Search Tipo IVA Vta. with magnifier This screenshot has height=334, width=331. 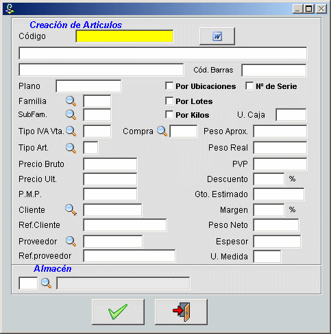[x=71, y=131]
